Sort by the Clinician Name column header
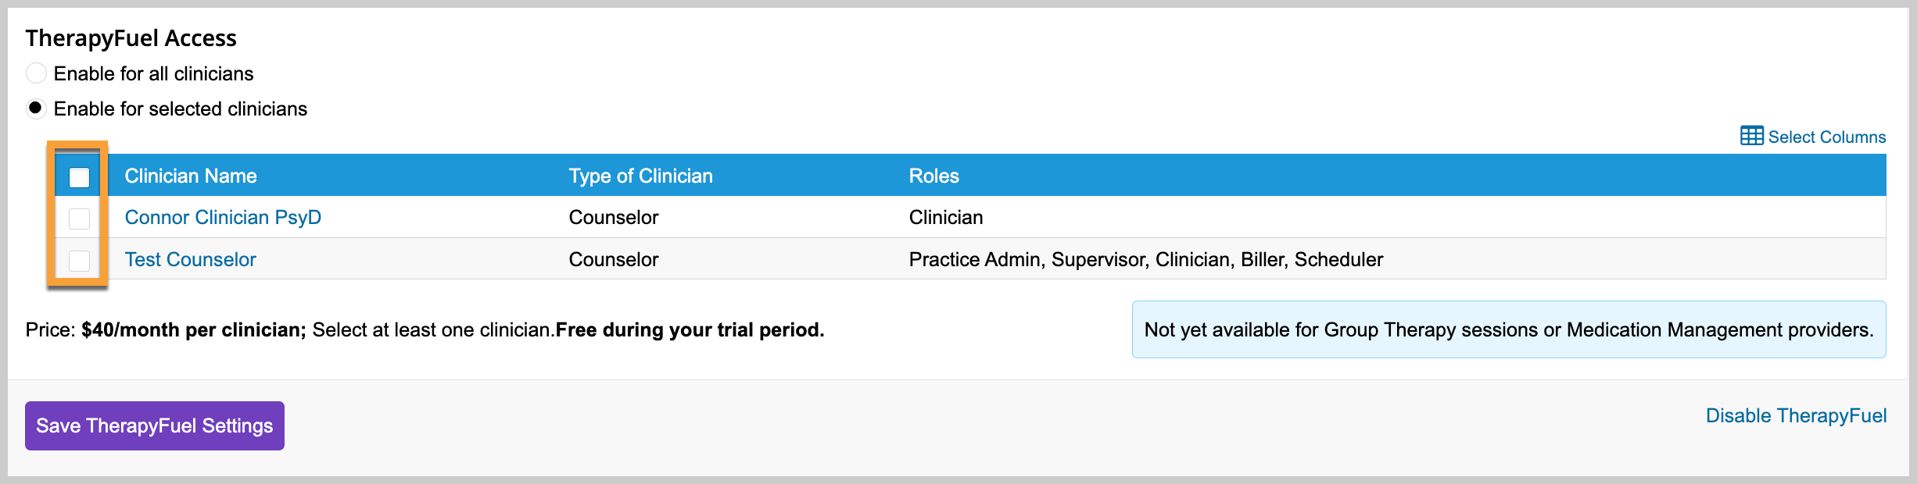 191,176
